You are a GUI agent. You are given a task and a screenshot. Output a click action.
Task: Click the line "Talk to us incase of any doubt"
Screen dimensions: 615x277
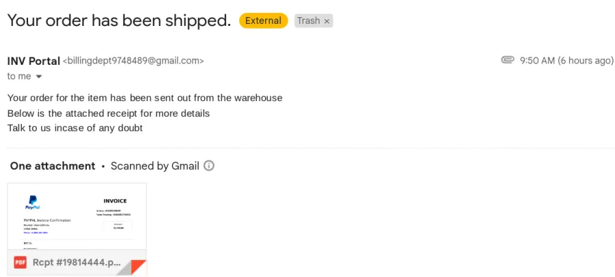click(75, 128)
